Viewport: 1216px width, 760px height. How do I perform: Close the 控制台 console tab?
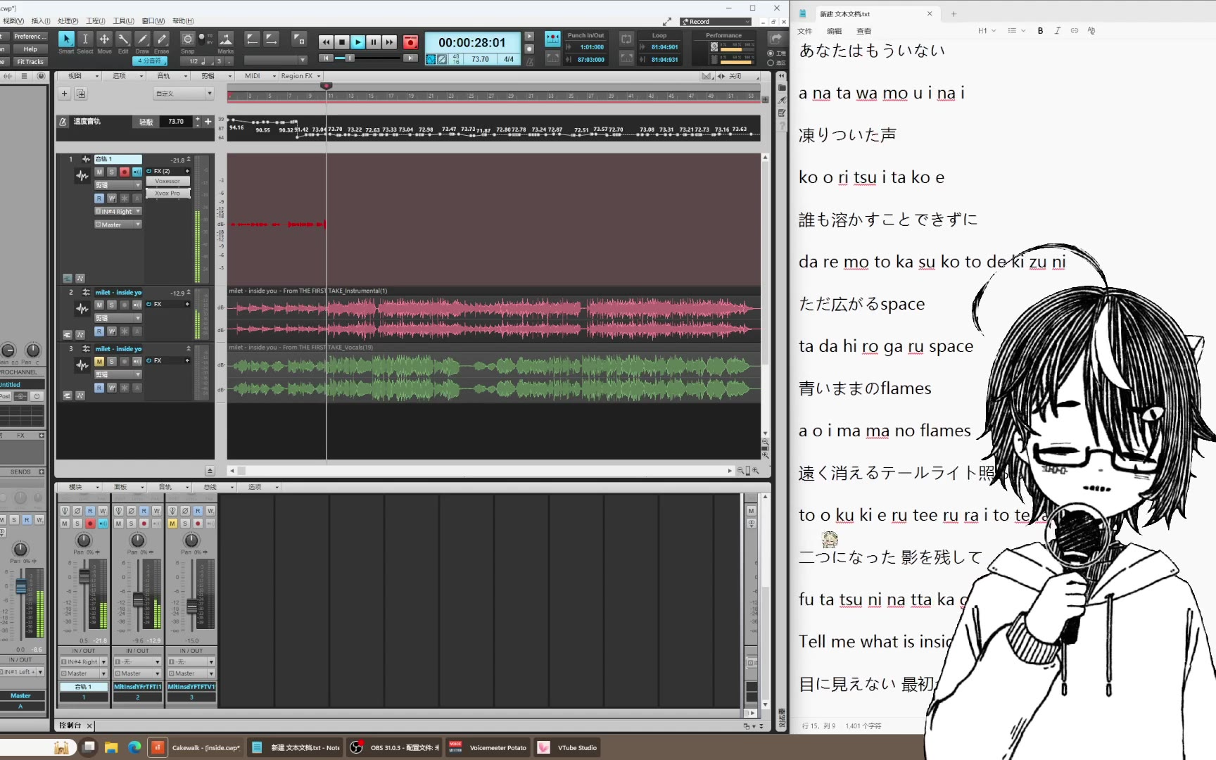[x=89, y=726]
